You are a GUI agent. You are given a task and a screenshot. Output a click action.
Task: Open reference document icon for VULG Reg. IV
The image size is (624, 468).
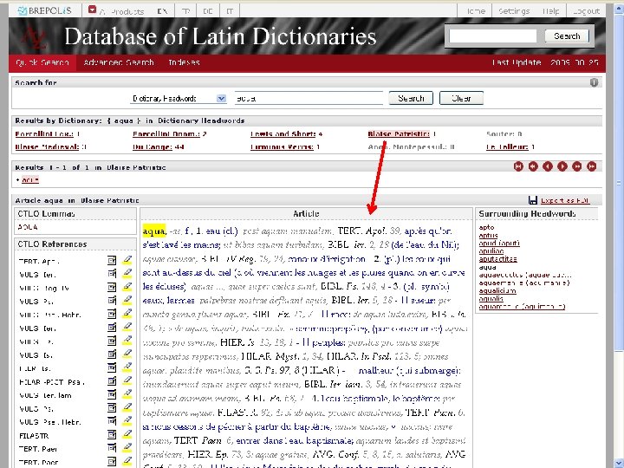[112, 288]
